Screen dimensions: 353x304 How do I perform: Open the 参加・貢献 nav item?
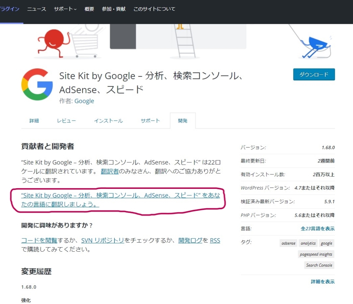click(114, 9)
